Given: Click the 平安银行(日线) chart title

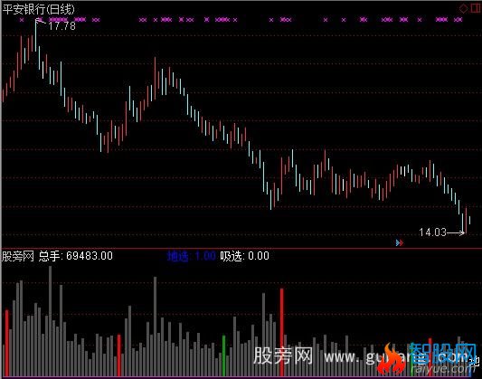Looking at the screenshot, I should coord(38,9).
